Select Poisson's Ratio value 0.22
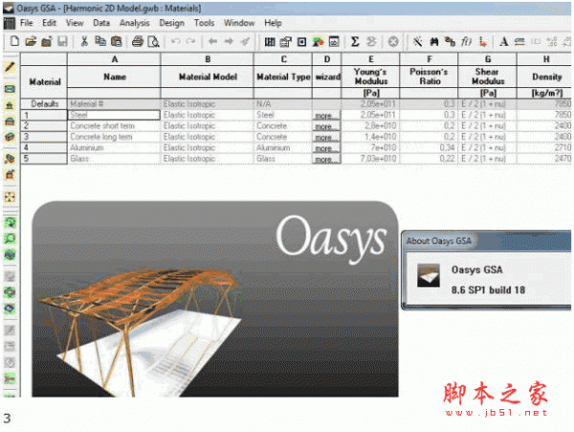 click(429, 159)
